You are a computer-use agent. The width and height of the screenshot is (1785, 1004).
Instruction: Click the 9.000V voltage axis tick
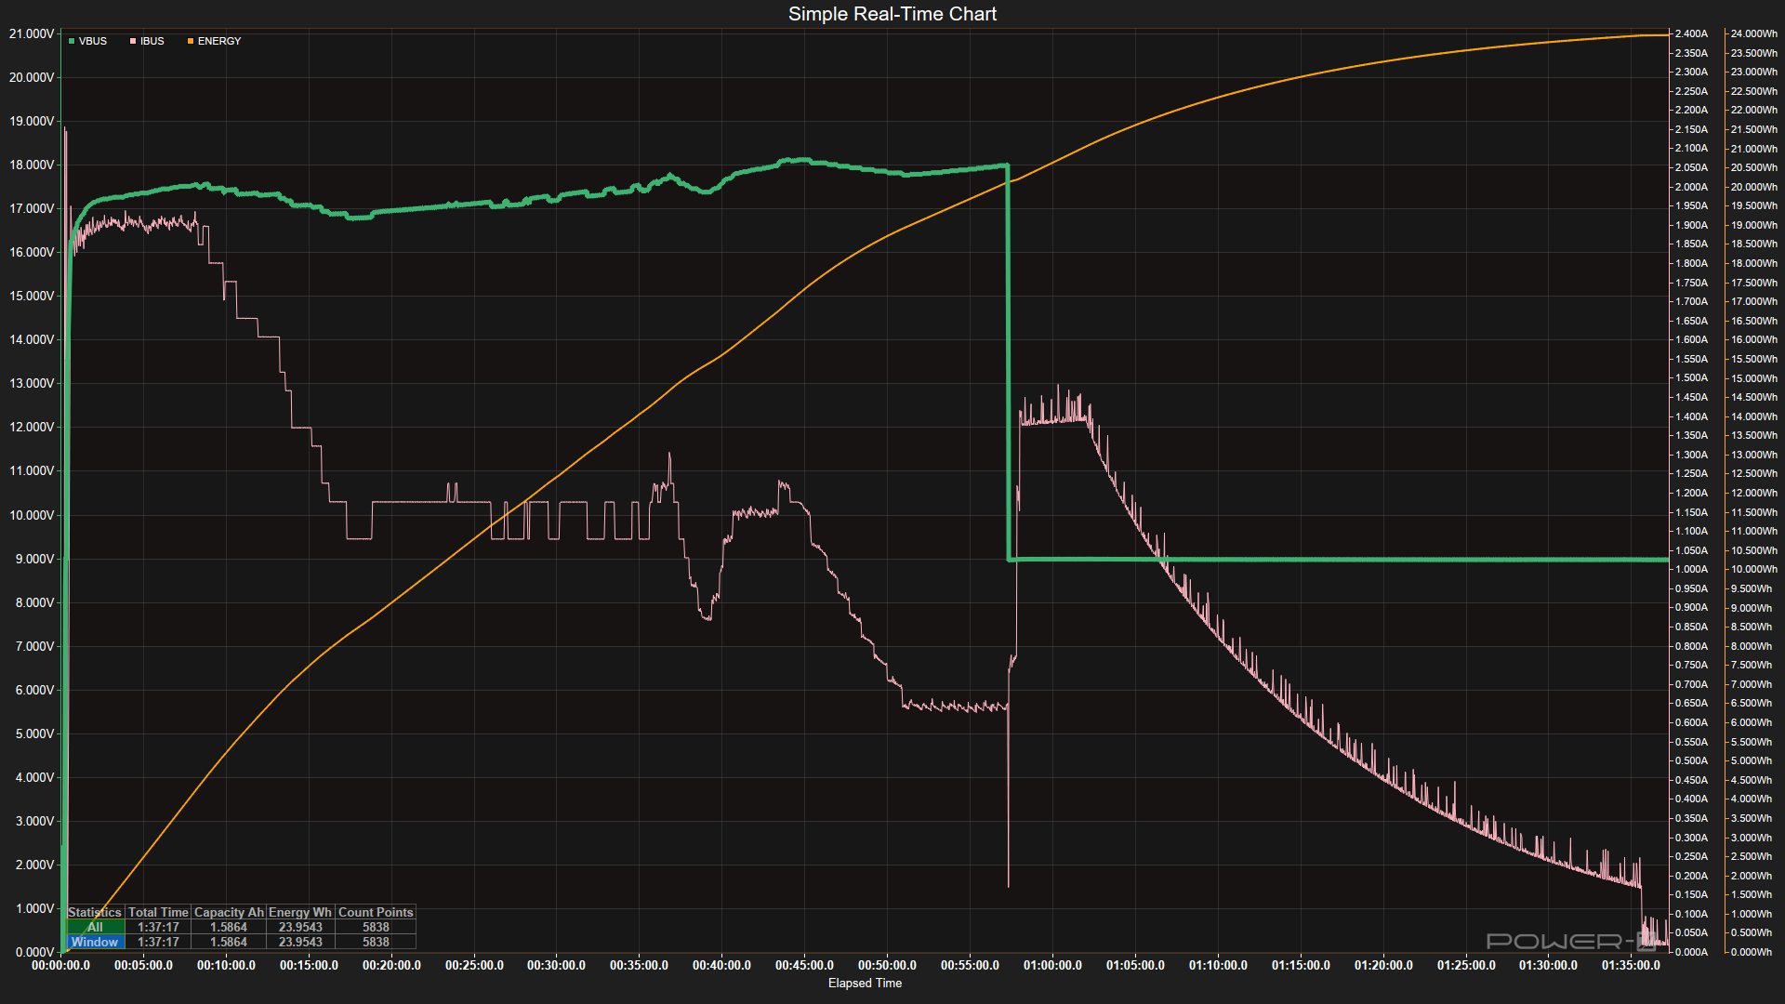click(35, 559)
